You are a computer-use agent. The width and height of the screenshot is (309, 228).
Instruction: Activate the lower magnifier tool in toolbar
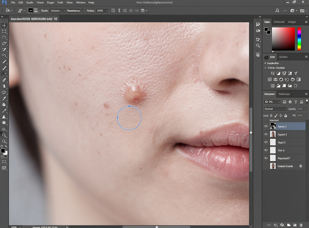4,141
